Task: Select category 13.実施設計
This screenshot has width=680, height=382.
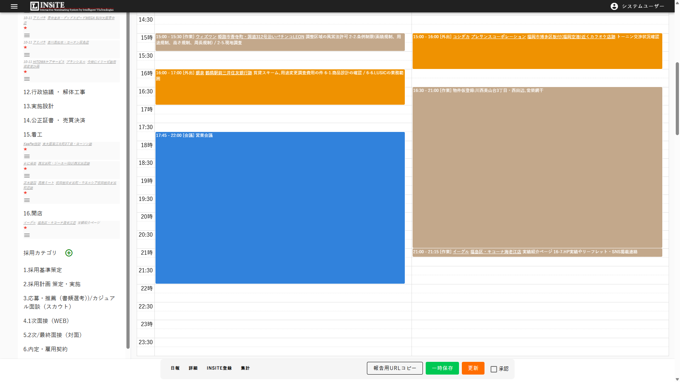Action: coord(39,106)
